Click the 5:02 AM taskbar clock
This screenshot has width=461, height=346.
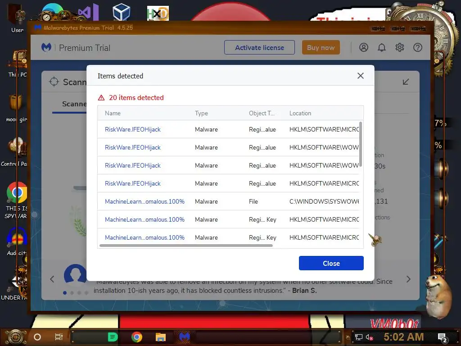403,337
